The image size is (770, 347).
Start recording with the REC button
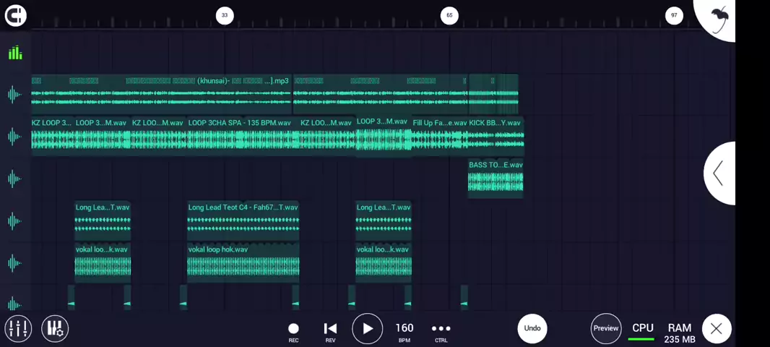click(293, 333)
